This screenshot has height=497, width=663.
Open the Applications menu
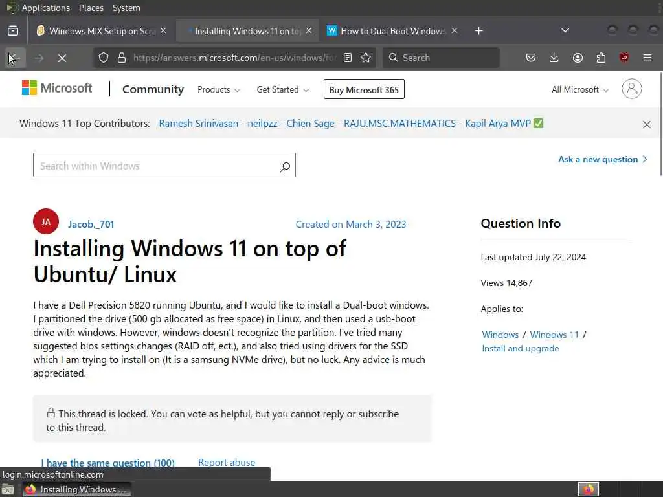(46, 8)
